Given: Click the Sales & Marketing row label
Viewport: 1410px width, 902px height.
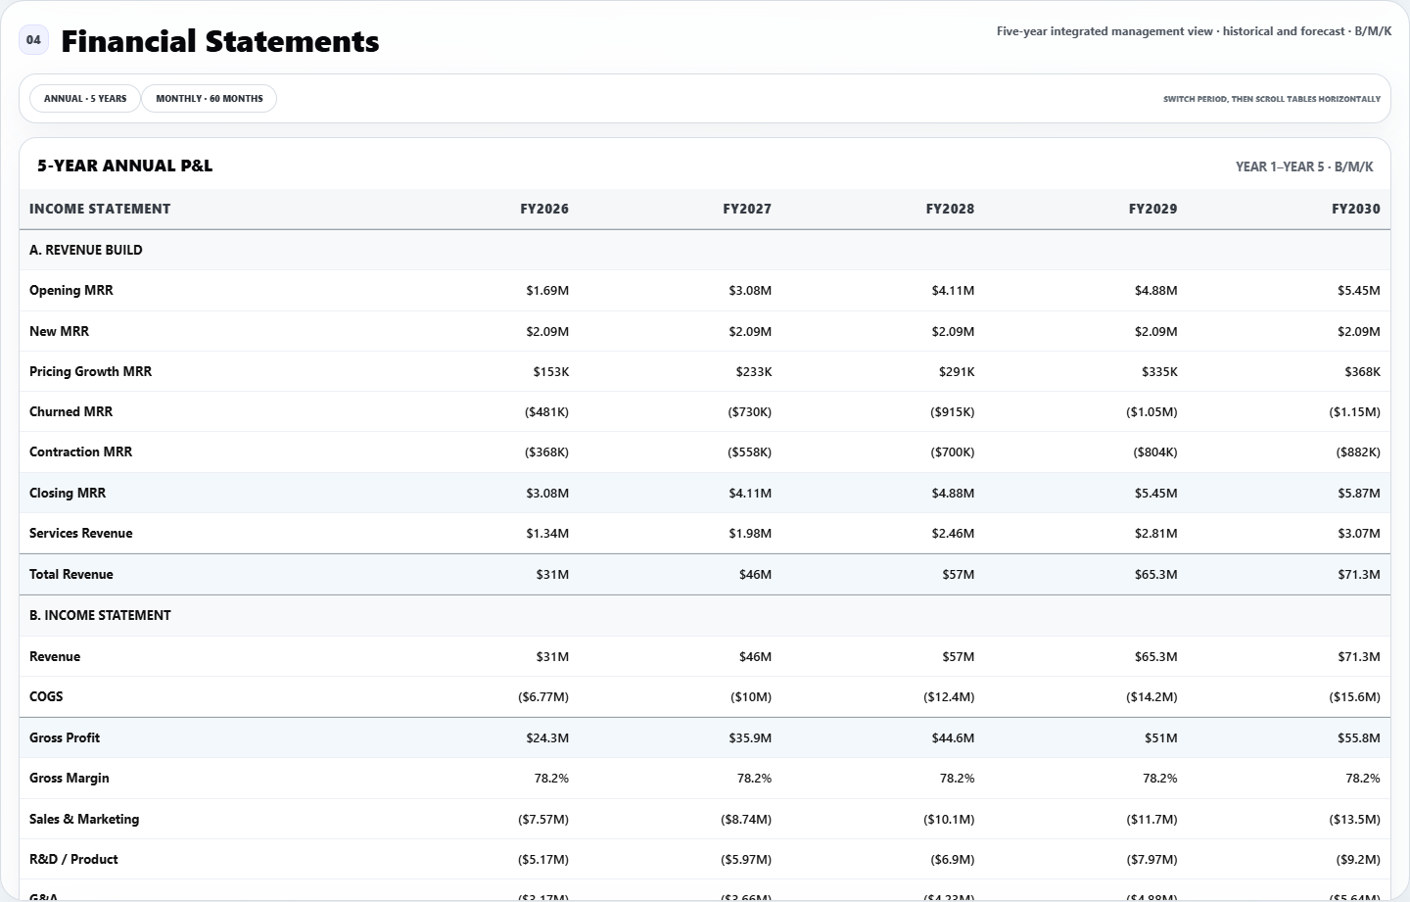Looking at the screenshot, I should [x=84, y=819].
